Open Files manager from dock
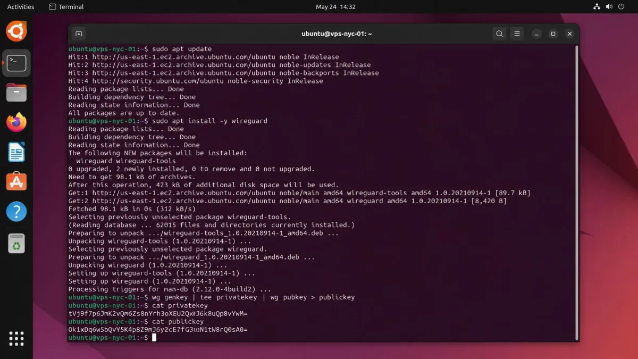The width and height of the screenshot is (638, 359). coord(16,93)
